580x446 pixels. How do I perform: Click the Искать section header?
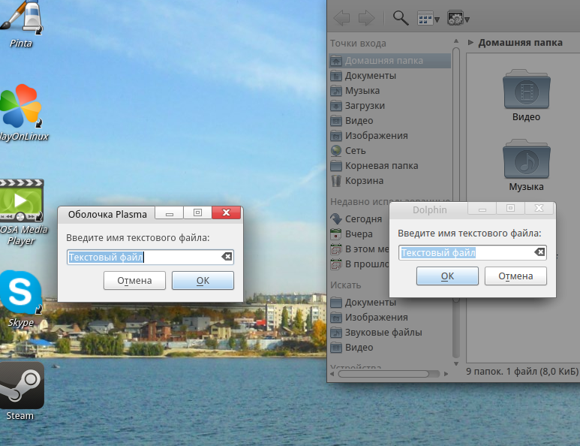click(x=345, y=285)
